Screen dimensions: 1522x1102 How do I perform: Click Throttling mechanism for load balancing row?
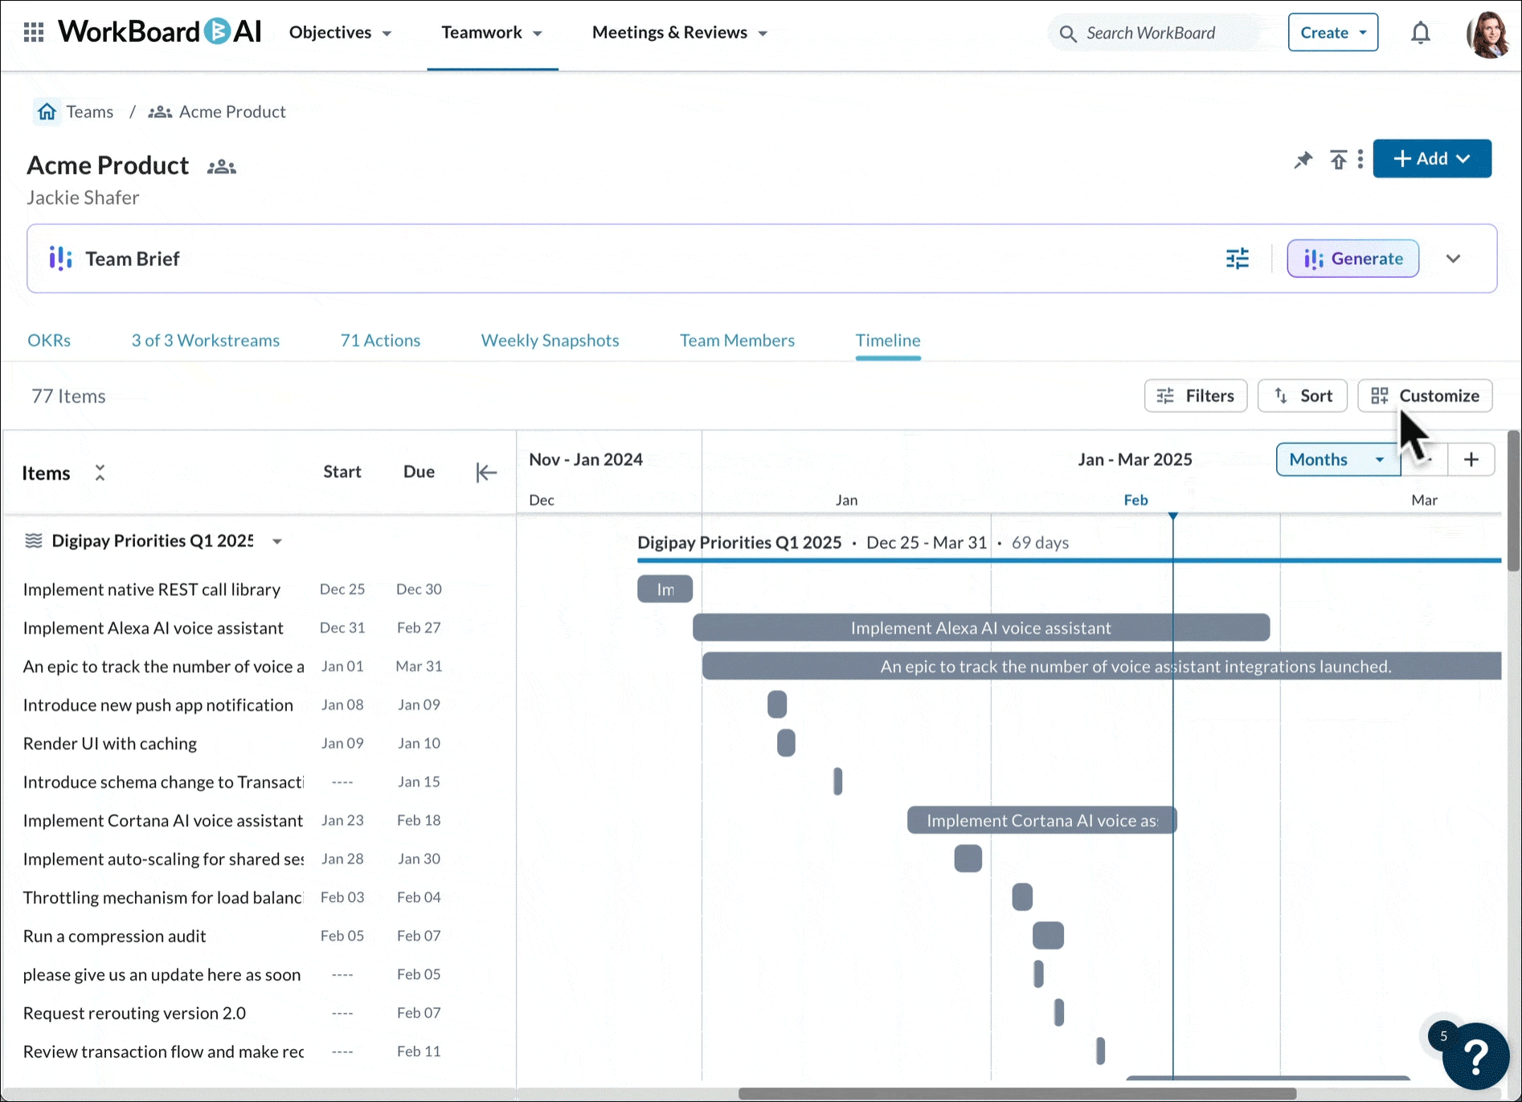tap(257, 898)
